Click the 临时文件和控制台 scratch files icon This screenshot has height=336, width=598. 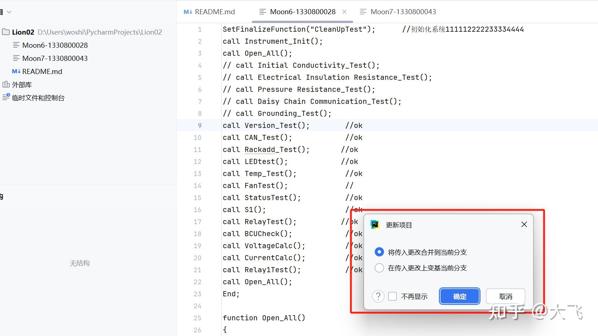[6, 97]
